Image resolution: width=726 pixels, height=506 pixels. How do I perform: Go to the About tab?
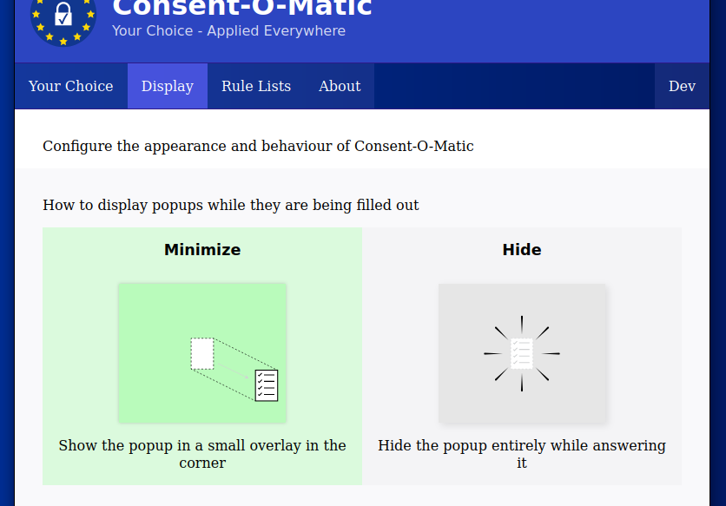[340, 86]
